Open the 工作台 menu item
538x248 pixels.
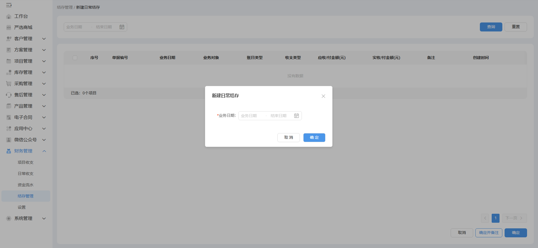(21, 16)
